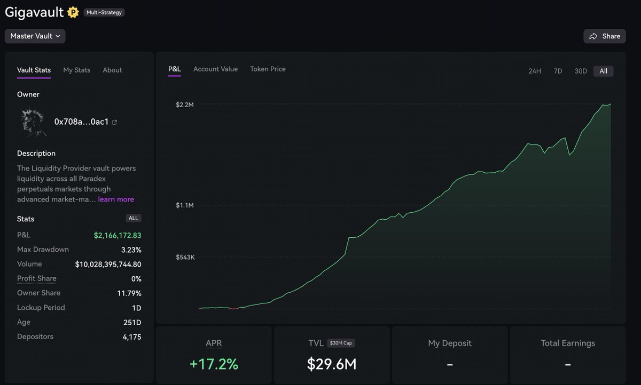Set chart range to 30D
This screenshot has width=641, height=385.
pos(581,71)
